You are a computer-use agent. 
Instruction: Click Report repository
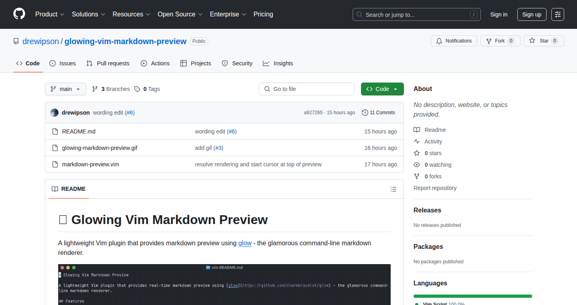pos(435,188)
